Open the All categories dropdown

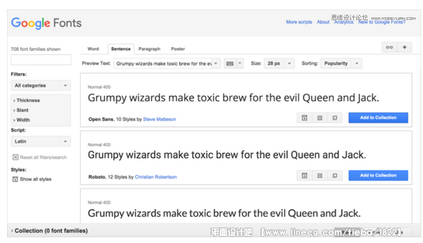(x=41, y=85)
